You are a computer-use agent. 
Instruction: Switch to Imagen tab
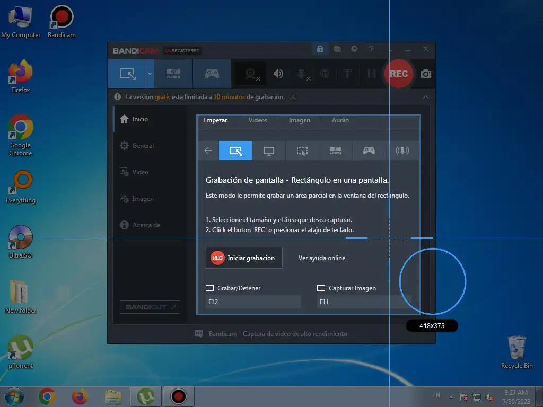click(300, 120)
